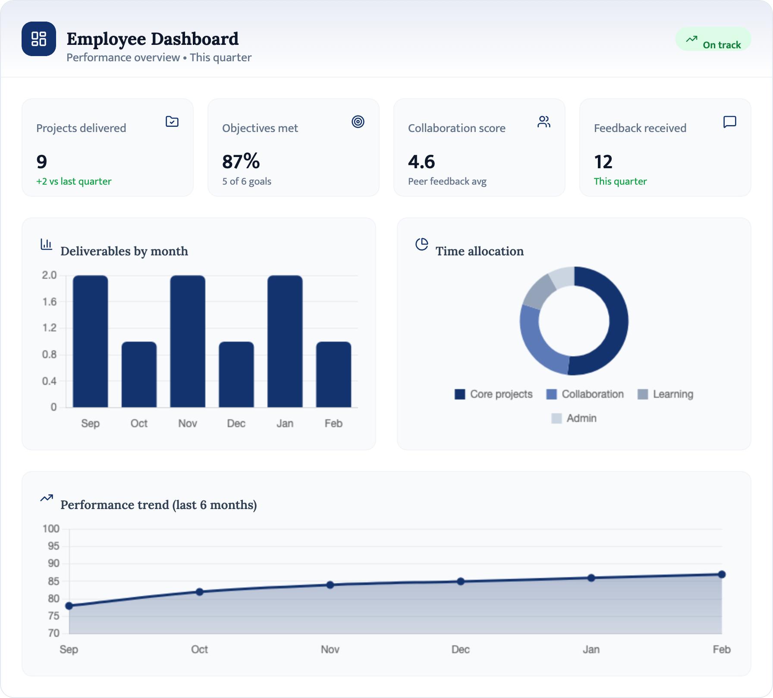The height and width of the screenshot is (698, 773).
Task: Click the pie chart icon by Time allocation
Action: point(421,244)
